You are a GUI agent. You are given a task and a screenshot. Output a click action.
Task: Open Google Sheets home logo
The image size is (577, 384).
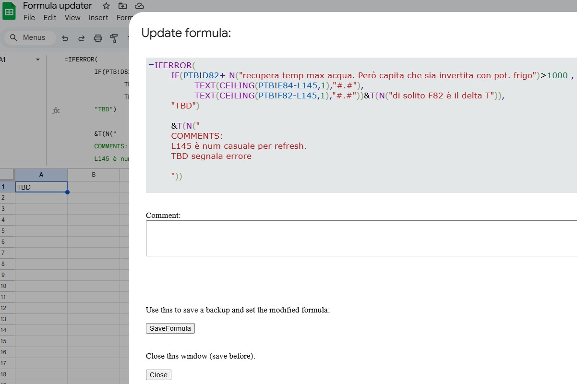pos(9,11)
